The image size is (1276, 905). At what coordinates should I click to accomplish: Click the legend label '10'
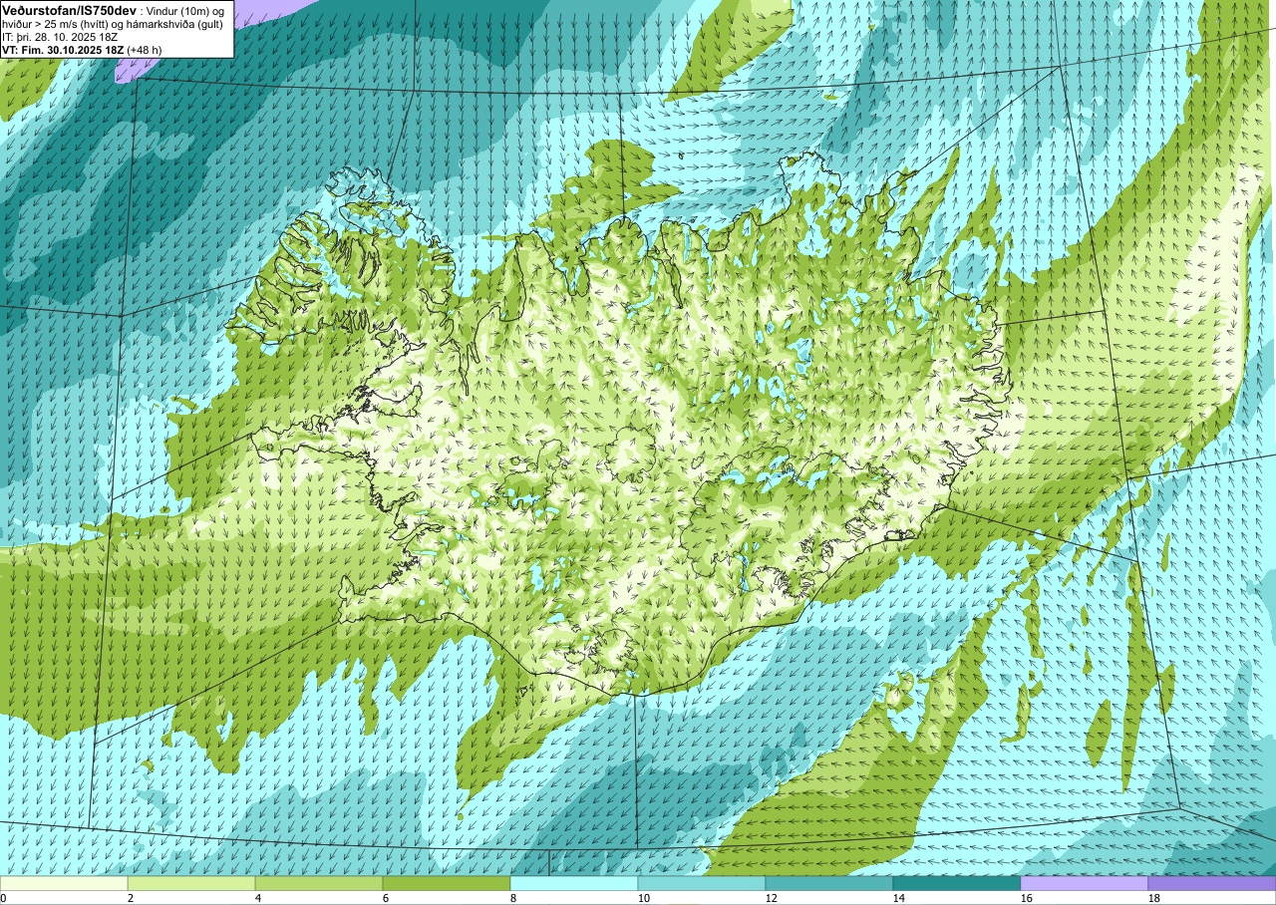644,898
